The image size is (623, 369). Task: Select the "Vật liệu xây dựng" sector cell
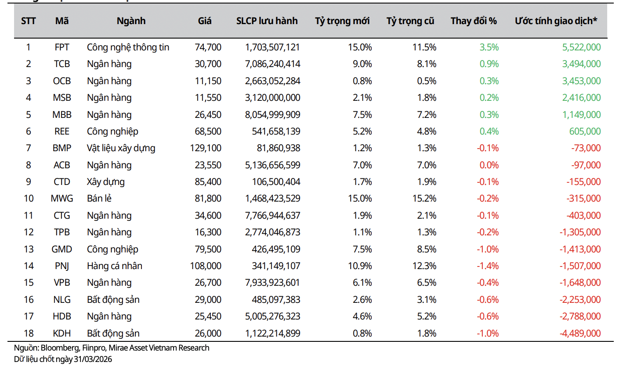coord(121,148)
